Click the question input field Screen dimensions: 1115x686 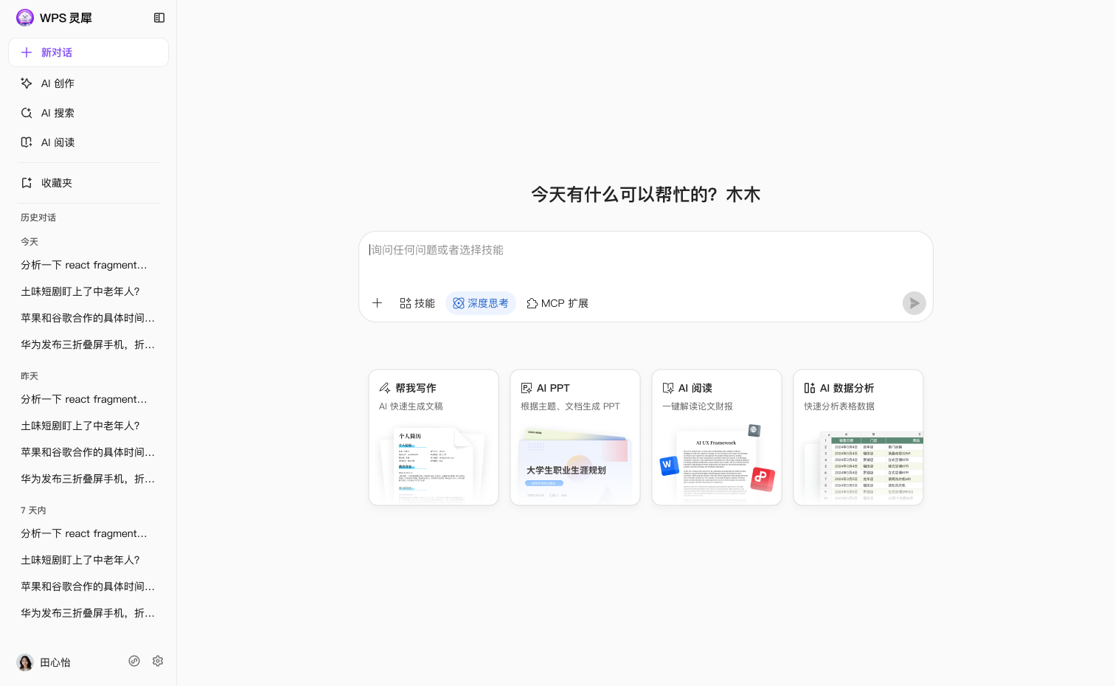[x=645, y=250]
